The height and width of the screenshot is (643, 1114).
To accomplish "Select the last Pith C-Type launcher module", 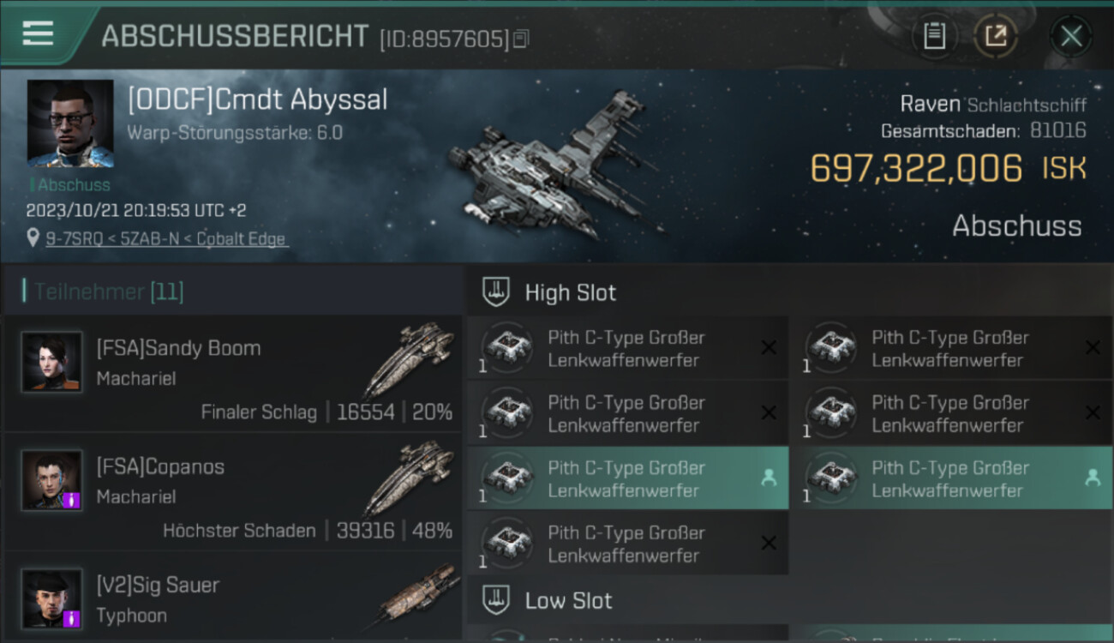I will pyautogui.click(x=628, y=544).
